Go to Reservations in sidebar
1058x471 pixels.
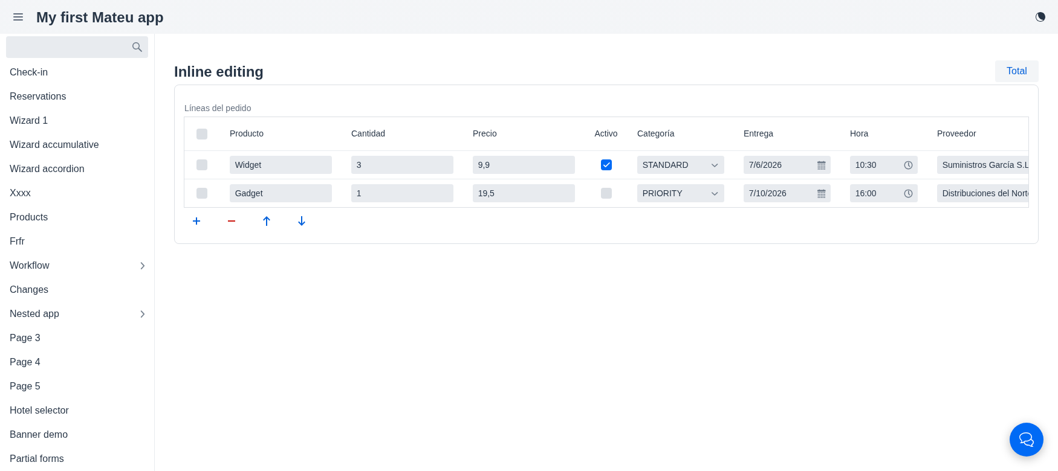[37, 96]
